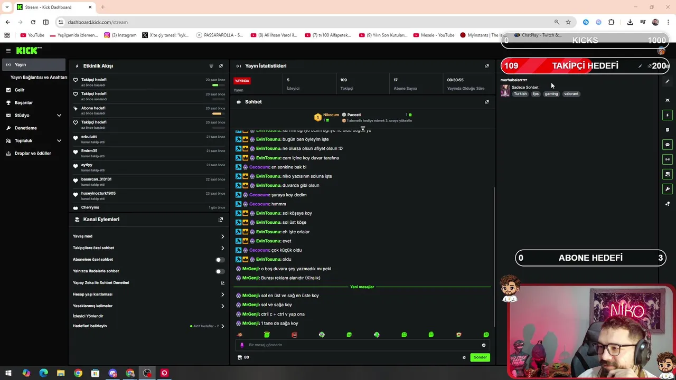Viewport: 676px width, 380px height.
Task: Click the message input field Bir mesaj gönderin
Action: pyautogui.click(x=362, y=345)
